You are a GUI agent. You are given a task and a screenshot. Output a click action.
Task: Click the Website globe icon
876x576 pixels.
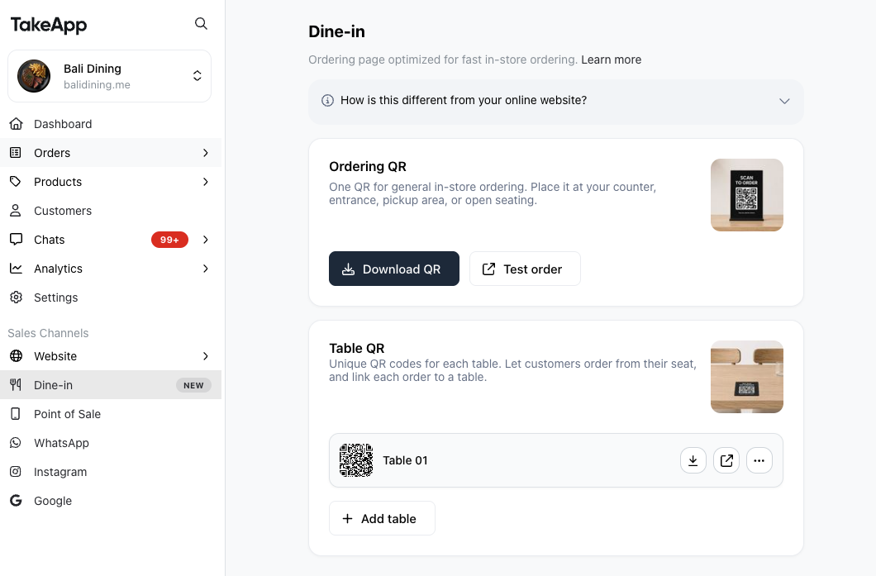tap(17, 356)
